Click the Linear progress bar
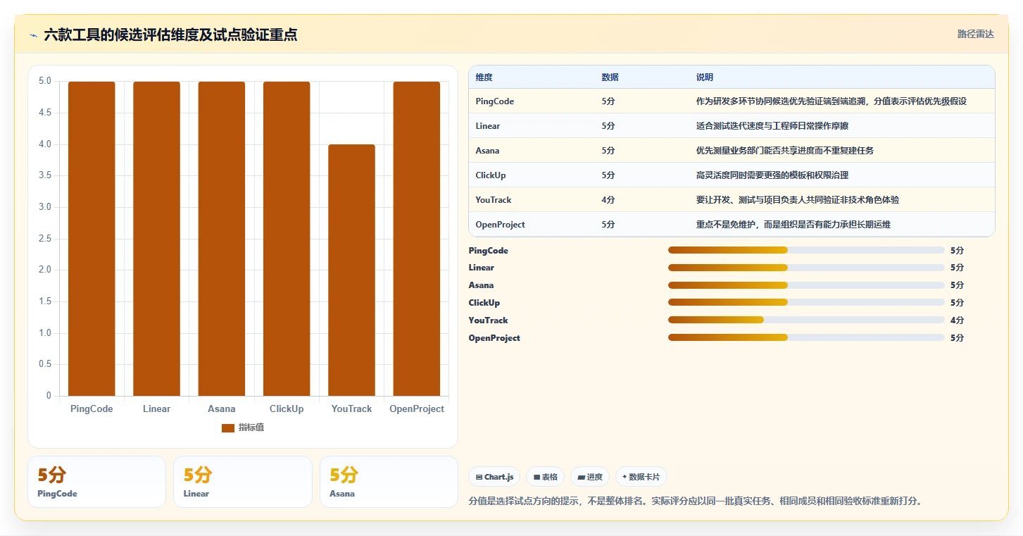Image resolution: width=1023 pixels, height=536 pixels. (x=806, y=268)
